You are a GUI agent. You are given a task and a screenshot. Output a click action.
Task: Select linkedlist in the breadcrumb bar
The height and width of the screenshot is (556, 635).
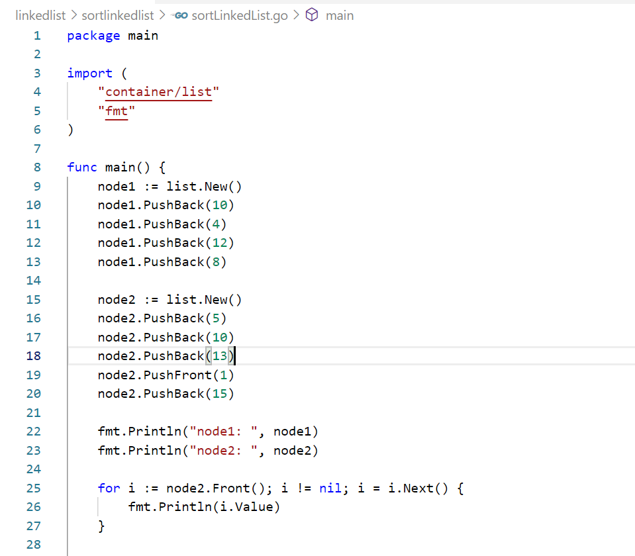(x=40, y=15)
